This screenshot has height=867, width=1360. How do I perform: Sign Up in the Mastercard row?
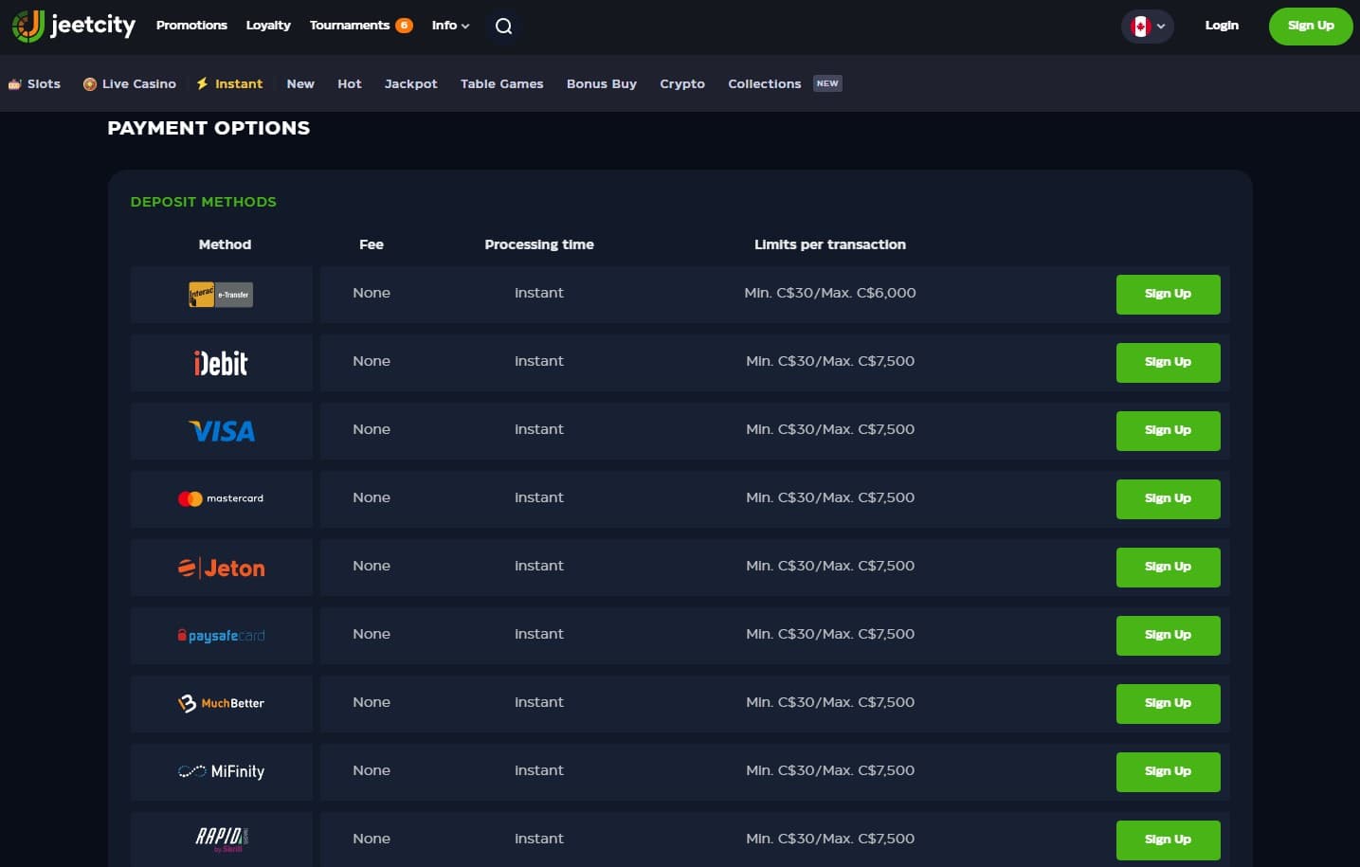point(1168,498)
